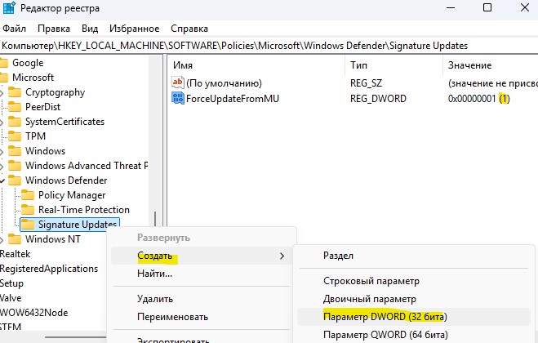Click the Real-Time Protection folder icon
Image resolution: width=538 pixels, height=343 pixels.
click(28, 210)
